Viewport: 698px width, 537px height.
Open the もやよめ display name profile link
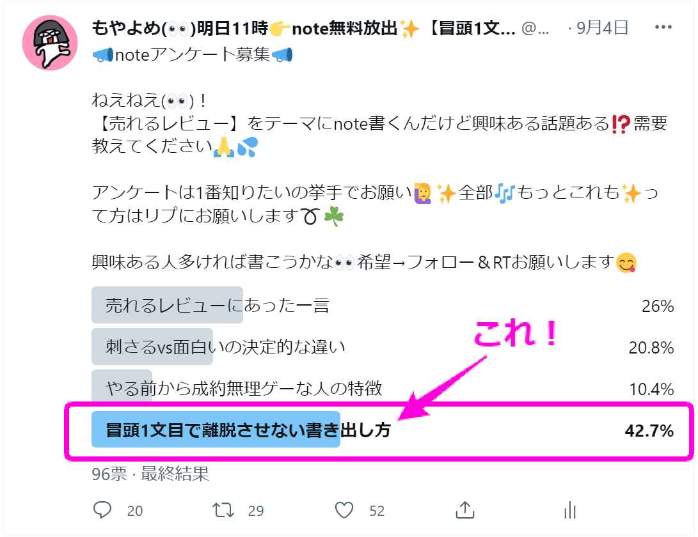[303, 28]
